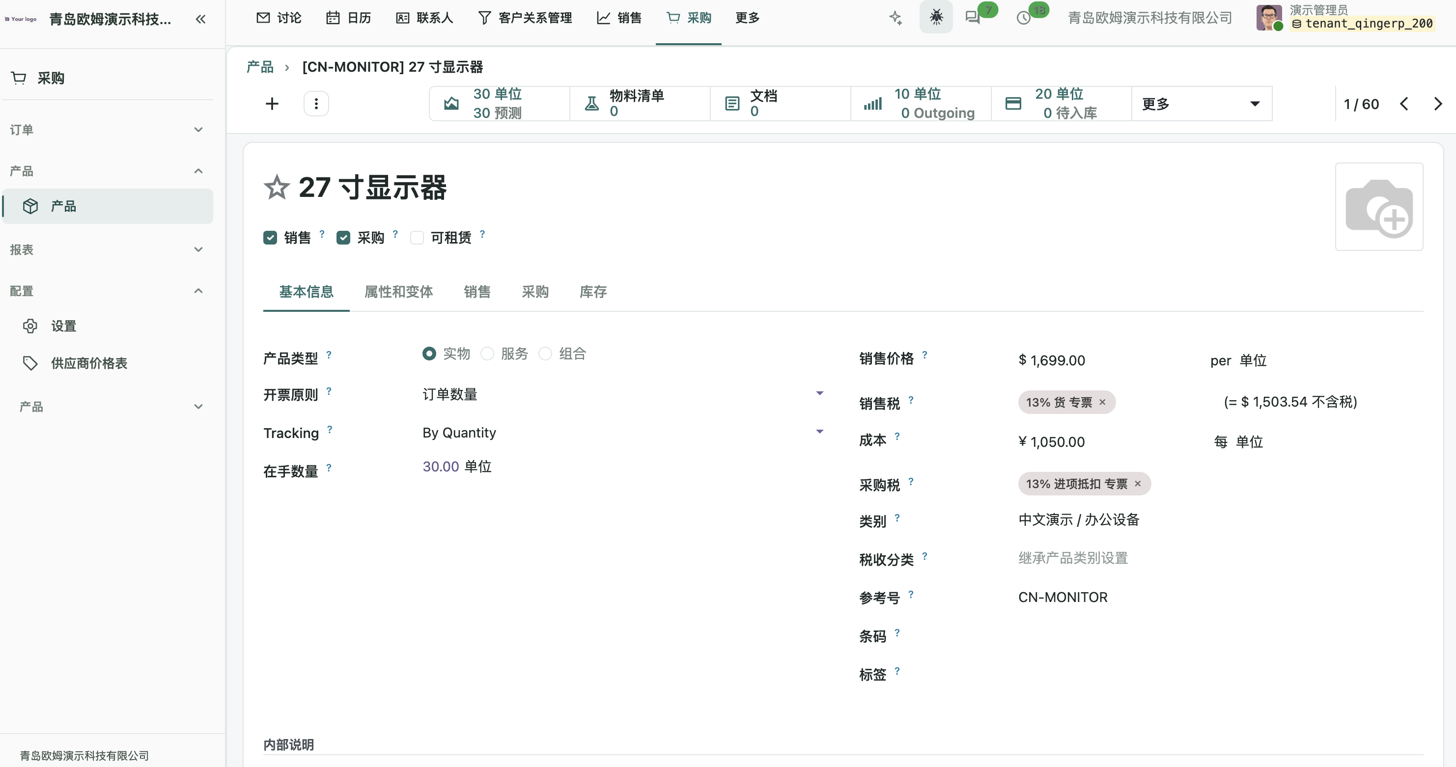The height and width of the screenshot is (767, 1456).
Task: Open 设置 in the sidebar
Action: click(x=63, y=326)
